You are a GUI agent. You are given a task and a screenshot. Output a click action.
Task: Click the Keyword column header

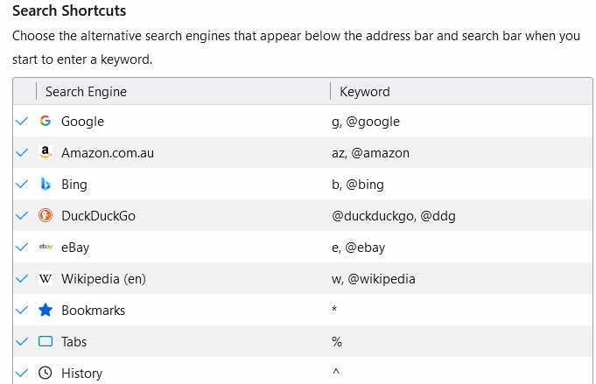365,91
